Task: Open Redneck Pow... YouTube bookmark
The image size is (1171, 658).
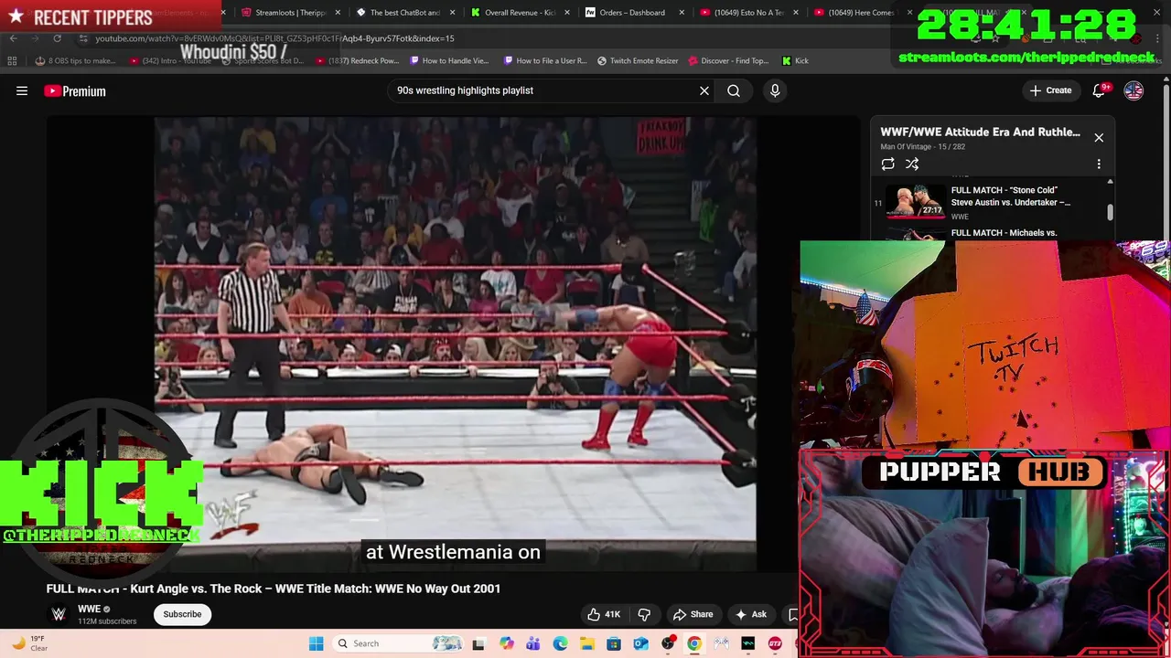Action: 358,60
